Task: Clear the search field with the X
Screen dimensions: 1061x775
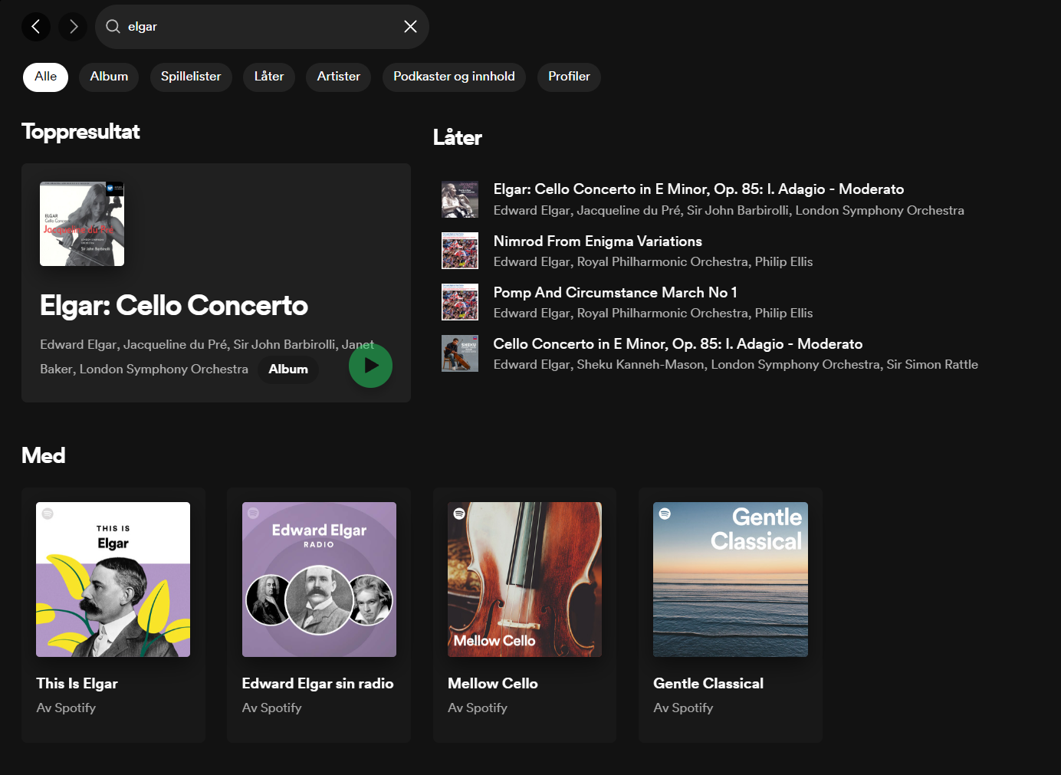Action: pos(410,27)
